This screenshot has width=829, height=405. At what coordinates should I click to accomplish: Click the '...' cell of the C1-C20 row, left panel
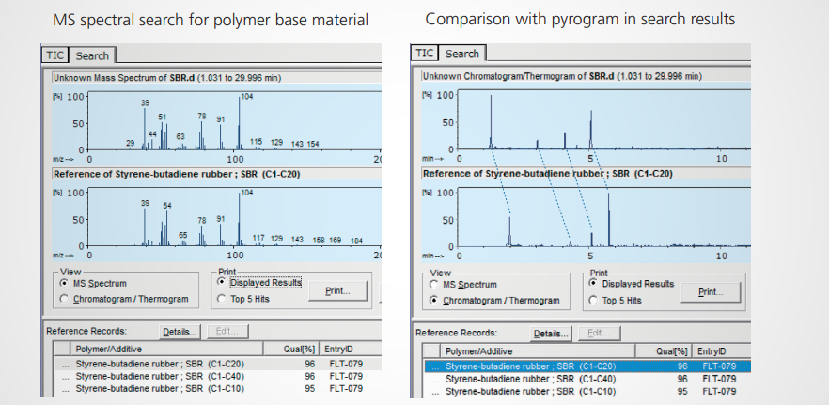pos(65,365)
